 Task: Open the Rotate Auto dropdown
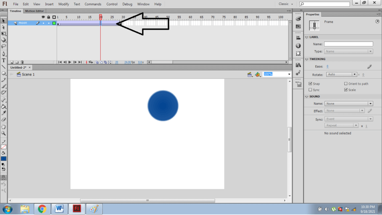click(341, 74)
